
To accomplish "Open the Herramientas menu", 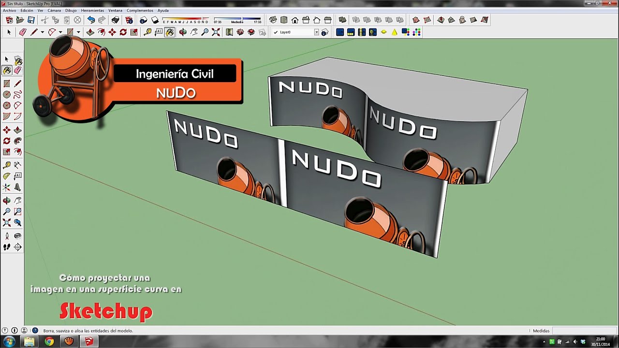I will 92,10.
